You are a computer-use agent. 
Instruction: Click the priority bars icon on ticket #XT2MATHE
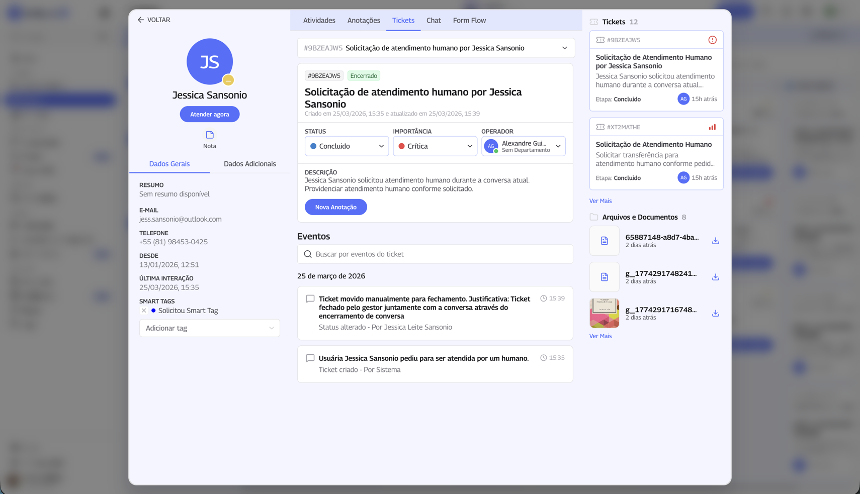[712, 127]
